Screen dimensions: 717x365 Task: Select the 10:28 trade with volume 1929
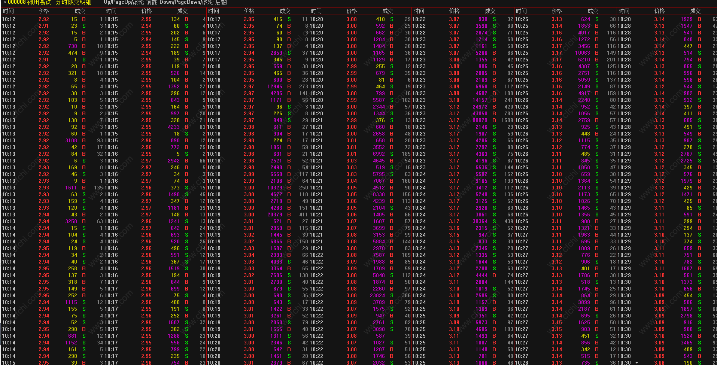pos(687,19)
